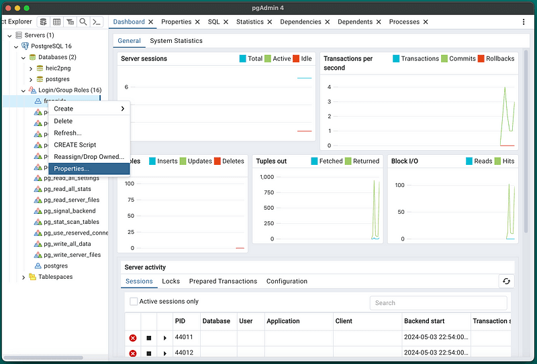Terminate session with PID 44012
The height and width of the screenshot is (364, 537).
[x=133, y=353]
